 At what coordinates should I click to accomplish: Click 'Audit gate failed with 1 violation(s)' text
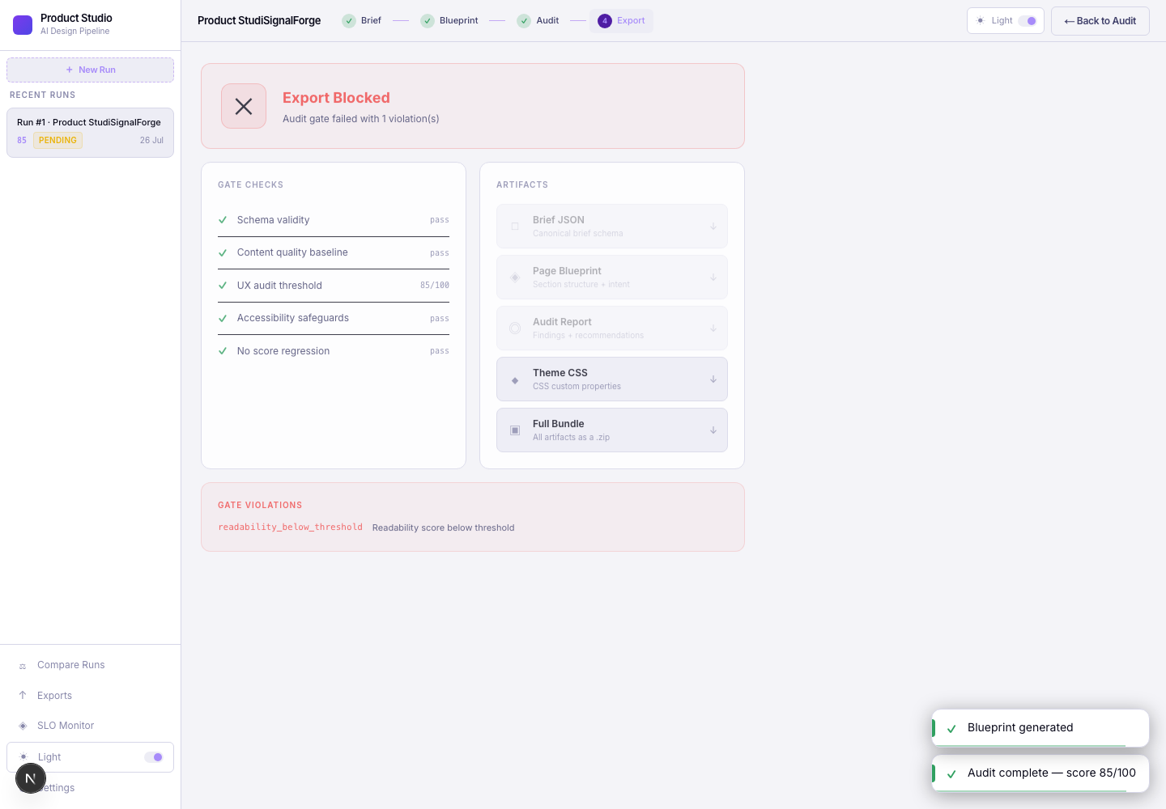point(361,119)
